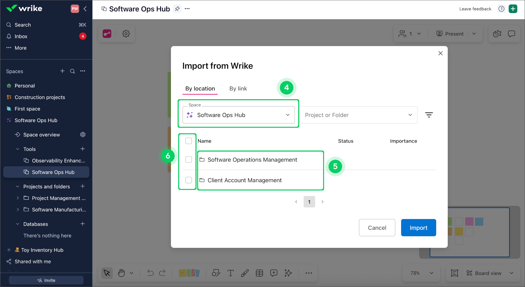The height and width of the screenshot is (287, 525).
Task: Insert a table using the table icon
Action: click(x=259, y=273)
